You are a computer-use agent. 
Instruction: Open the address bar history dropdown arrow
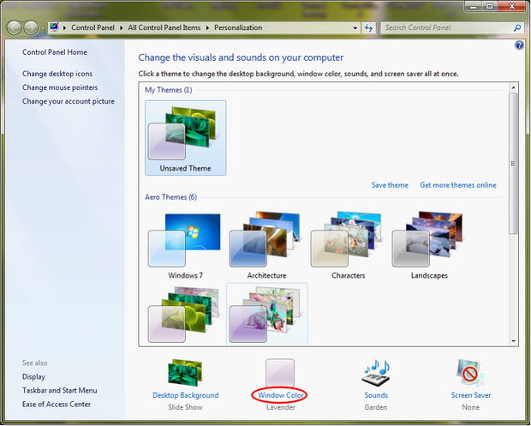pyautogui.click(x=355, y=27)
